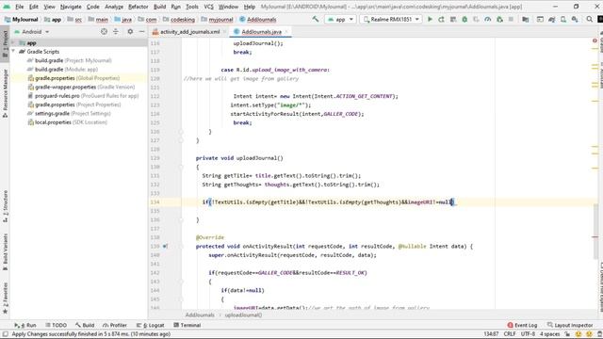This screenshot has height=339, width=603.
Task: Open the File menu
Action: click(x=19, y=7)
